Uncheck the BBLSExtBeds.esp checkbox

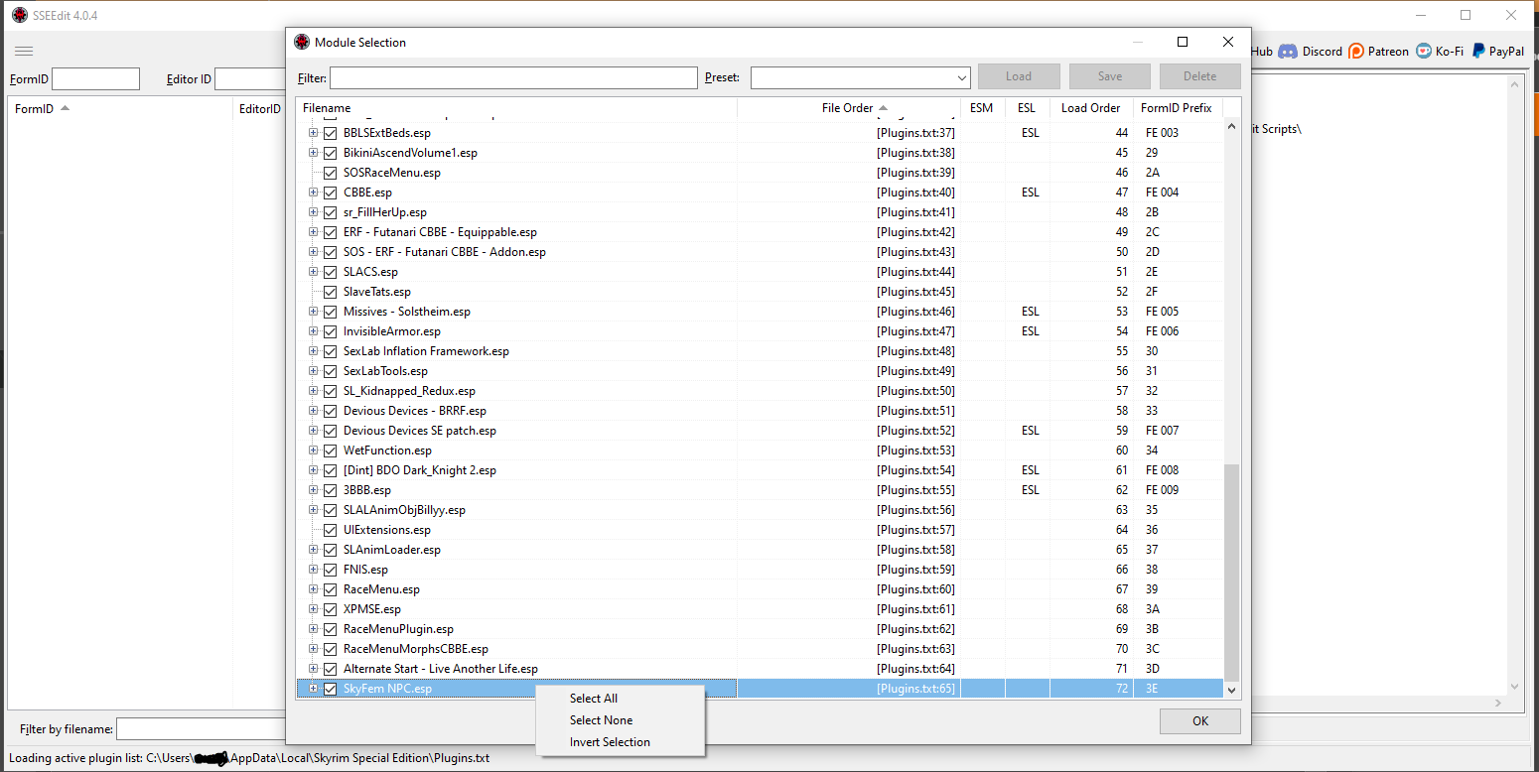pyautogui.click(x=331, y=133)
